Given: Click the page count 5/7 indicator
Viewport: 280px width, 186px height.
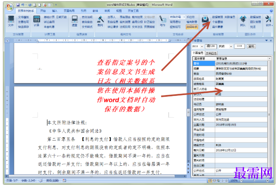Looking at the screenshot, I should coord(12,181).
